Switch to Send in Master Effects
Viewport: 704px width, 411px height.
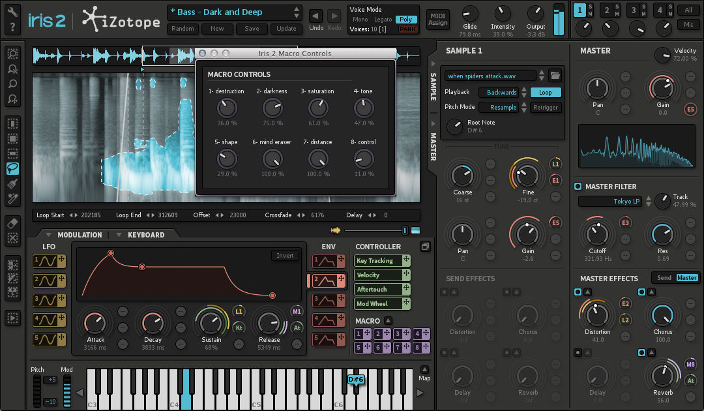click(664, 278)
